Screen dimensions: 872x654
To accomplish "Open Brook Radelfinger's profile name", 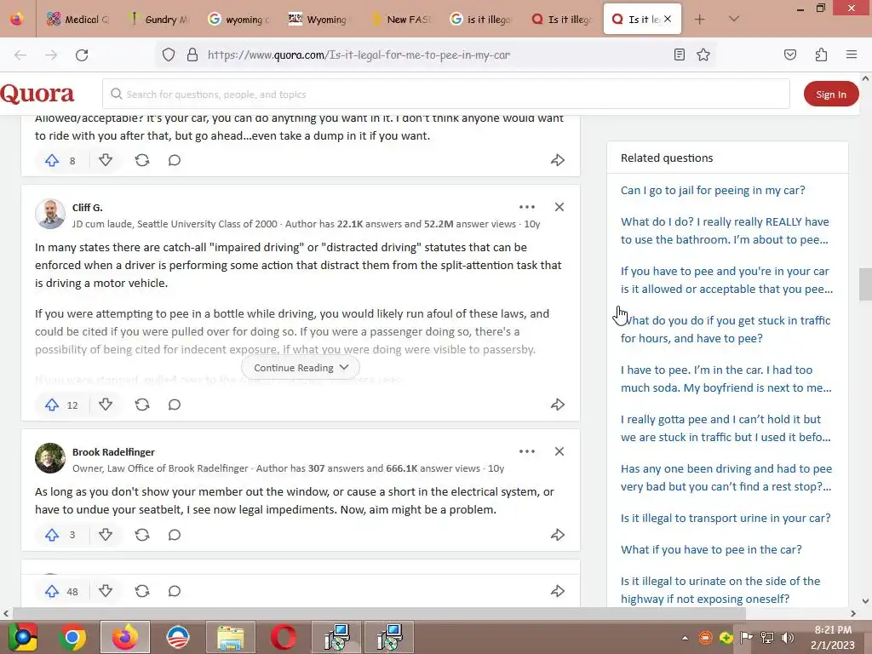I will tap(113, 452).
